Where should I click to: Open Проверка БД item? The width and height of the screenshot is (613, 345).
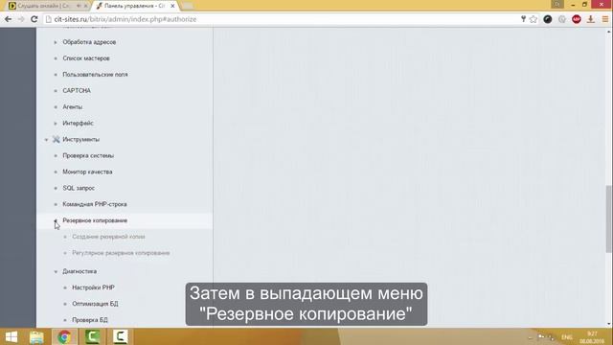pyautogui.click(x=89, y=320)
